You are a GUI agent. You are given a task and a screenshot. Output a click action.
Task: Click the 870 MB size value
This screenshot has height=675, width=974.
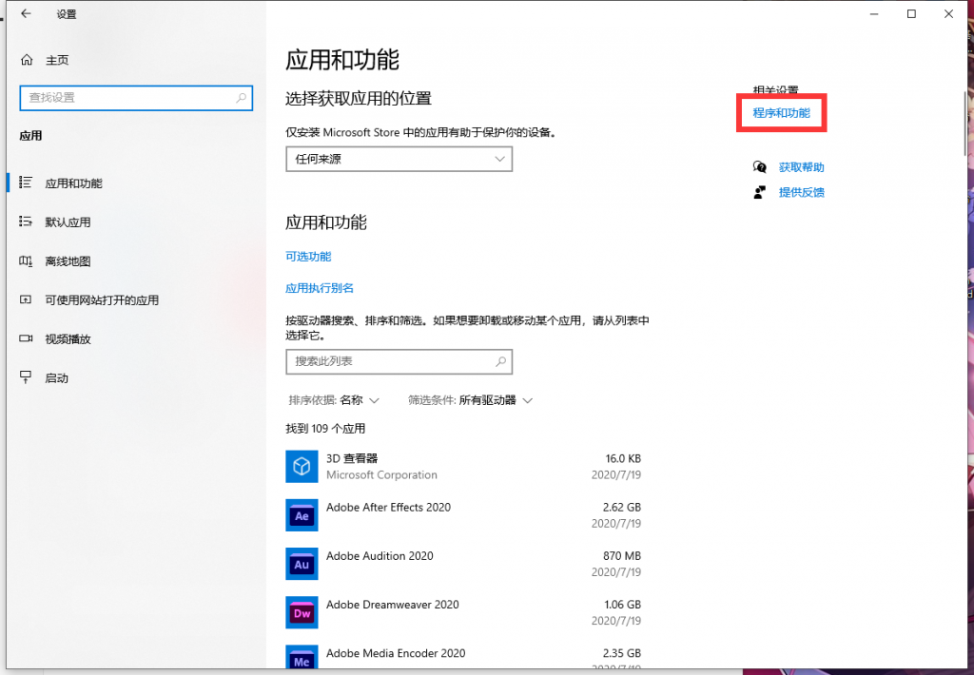pos(622,556)
